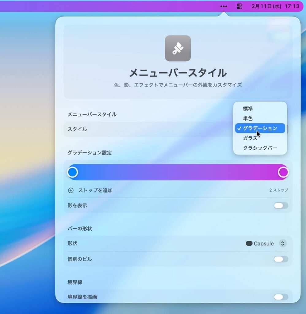
Task: Click the スタイル dropdown row
Action: click(147, 129)
